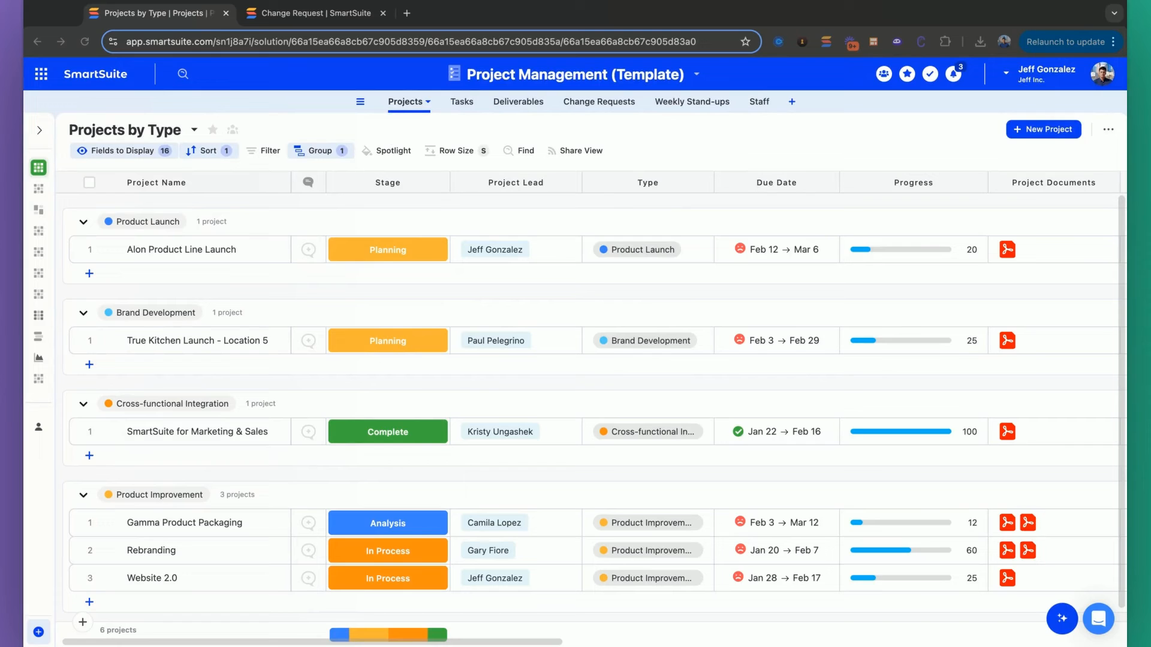Viewport: 1151px width, 647px height.
Task: Click the blue plus icon at sidebar bottom
Action: tap(38, 632)
